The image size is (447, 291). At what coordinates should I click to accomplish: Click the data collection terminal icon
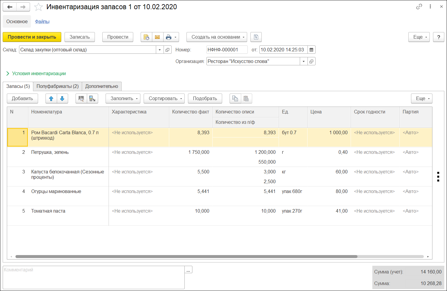pyautogui.click(x=92, y=99)
